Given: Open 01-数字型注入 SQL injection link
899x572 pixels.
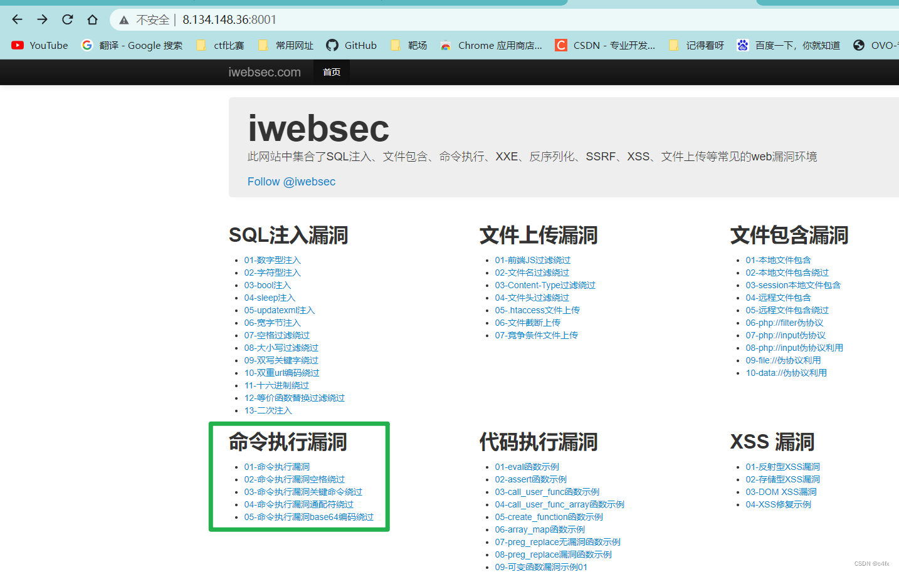Looking at the screenshot, I should pos(273,260).
